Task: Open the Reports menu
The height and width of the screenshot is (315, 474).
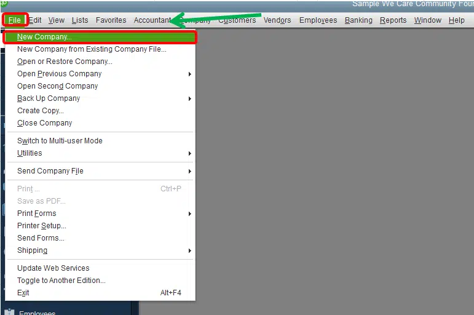Action: point(393,20)
